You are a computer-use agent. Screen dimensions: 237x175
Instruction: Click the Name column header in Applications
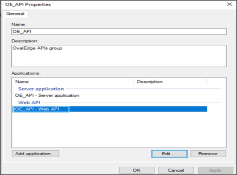pyautogui.click(x=73, y=81)
